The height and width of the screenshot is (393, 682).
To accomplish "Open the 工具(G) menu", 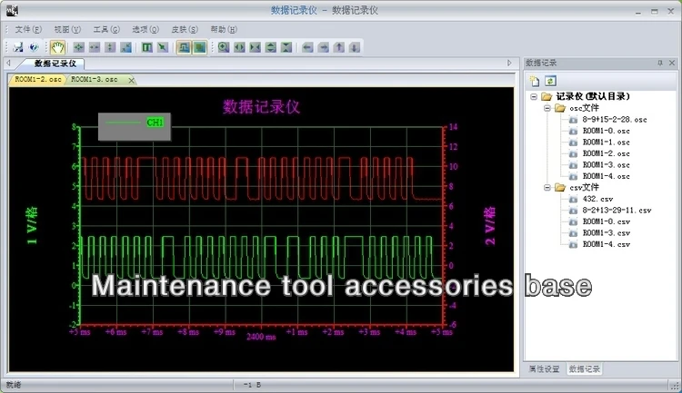I will (x=106, y=30).
